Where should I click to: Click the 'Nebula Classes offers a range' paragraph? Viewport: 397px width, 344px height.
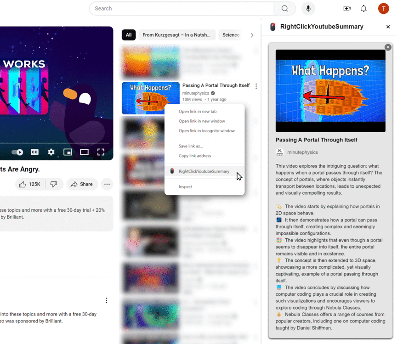tap(330, 321)
